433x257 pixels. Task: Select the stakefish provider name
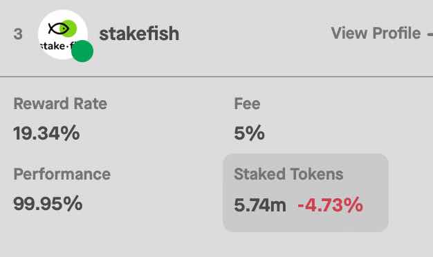click(x=139, y=34)
